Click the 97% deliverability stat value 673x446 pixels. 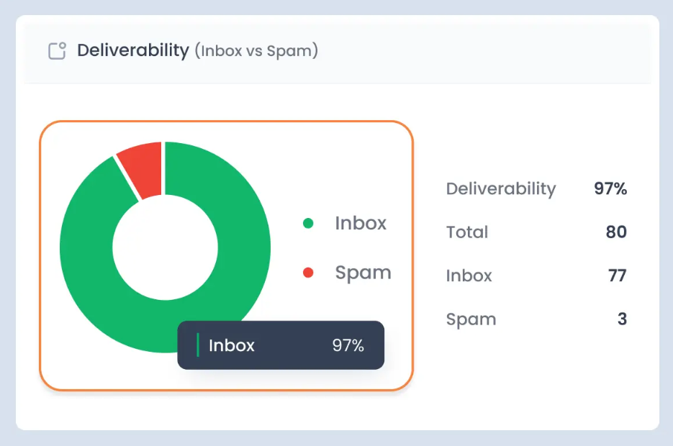[x=610, y=189]
